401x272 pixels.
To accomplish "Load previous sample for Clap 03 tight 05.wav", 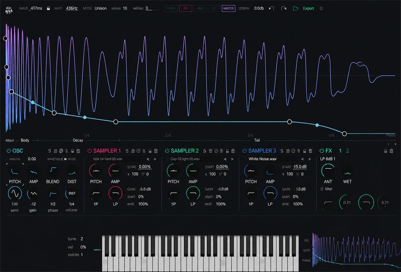I will coord(225,159).
